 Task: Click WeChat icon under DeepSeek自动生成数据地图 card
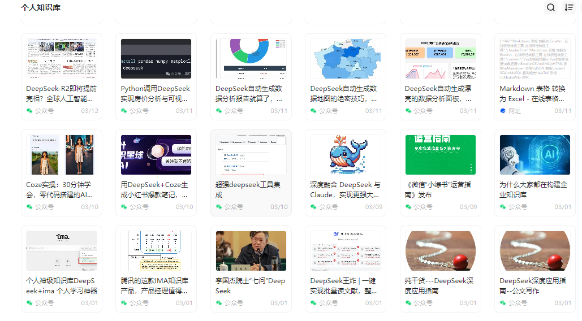313,110
